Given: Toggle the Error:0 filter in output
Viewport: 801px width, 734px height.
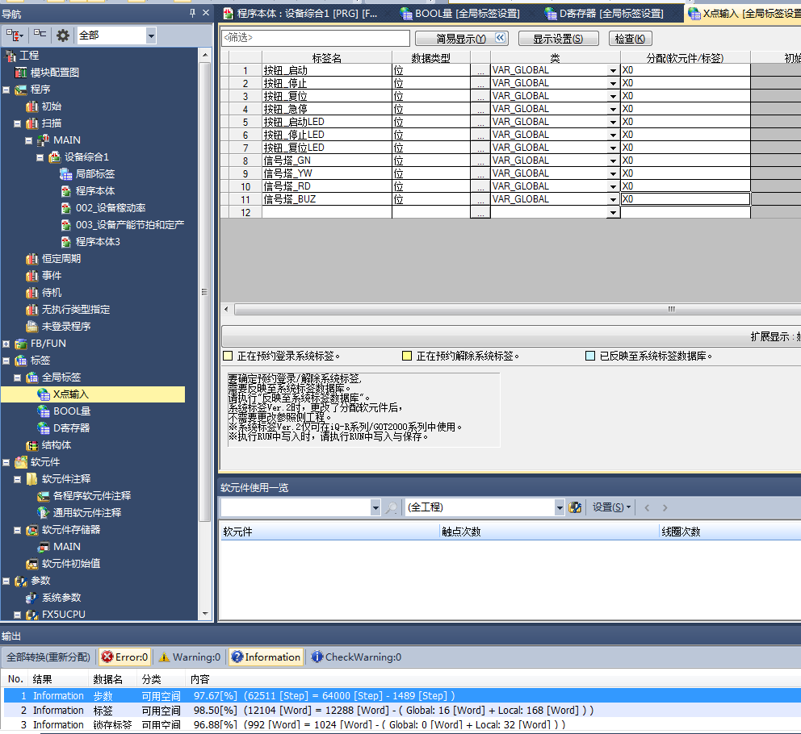Looking at the screenshot, I should (x=124, y=657).
